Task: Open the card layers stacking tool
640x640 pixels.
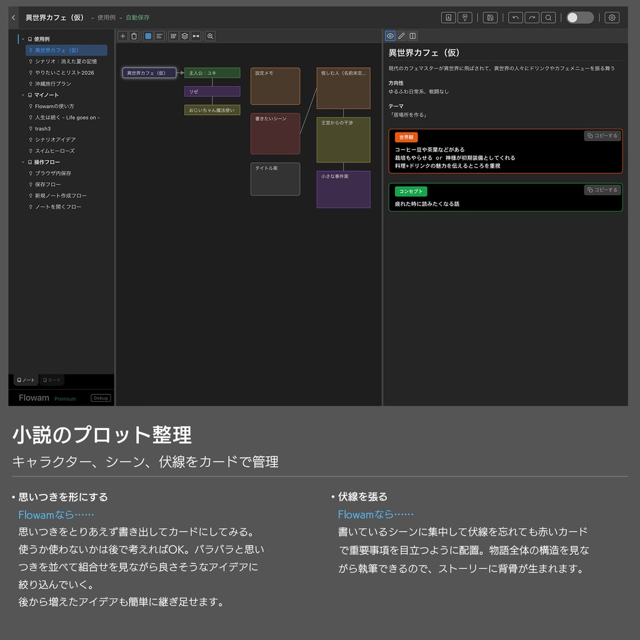Action: coord(184,36)
